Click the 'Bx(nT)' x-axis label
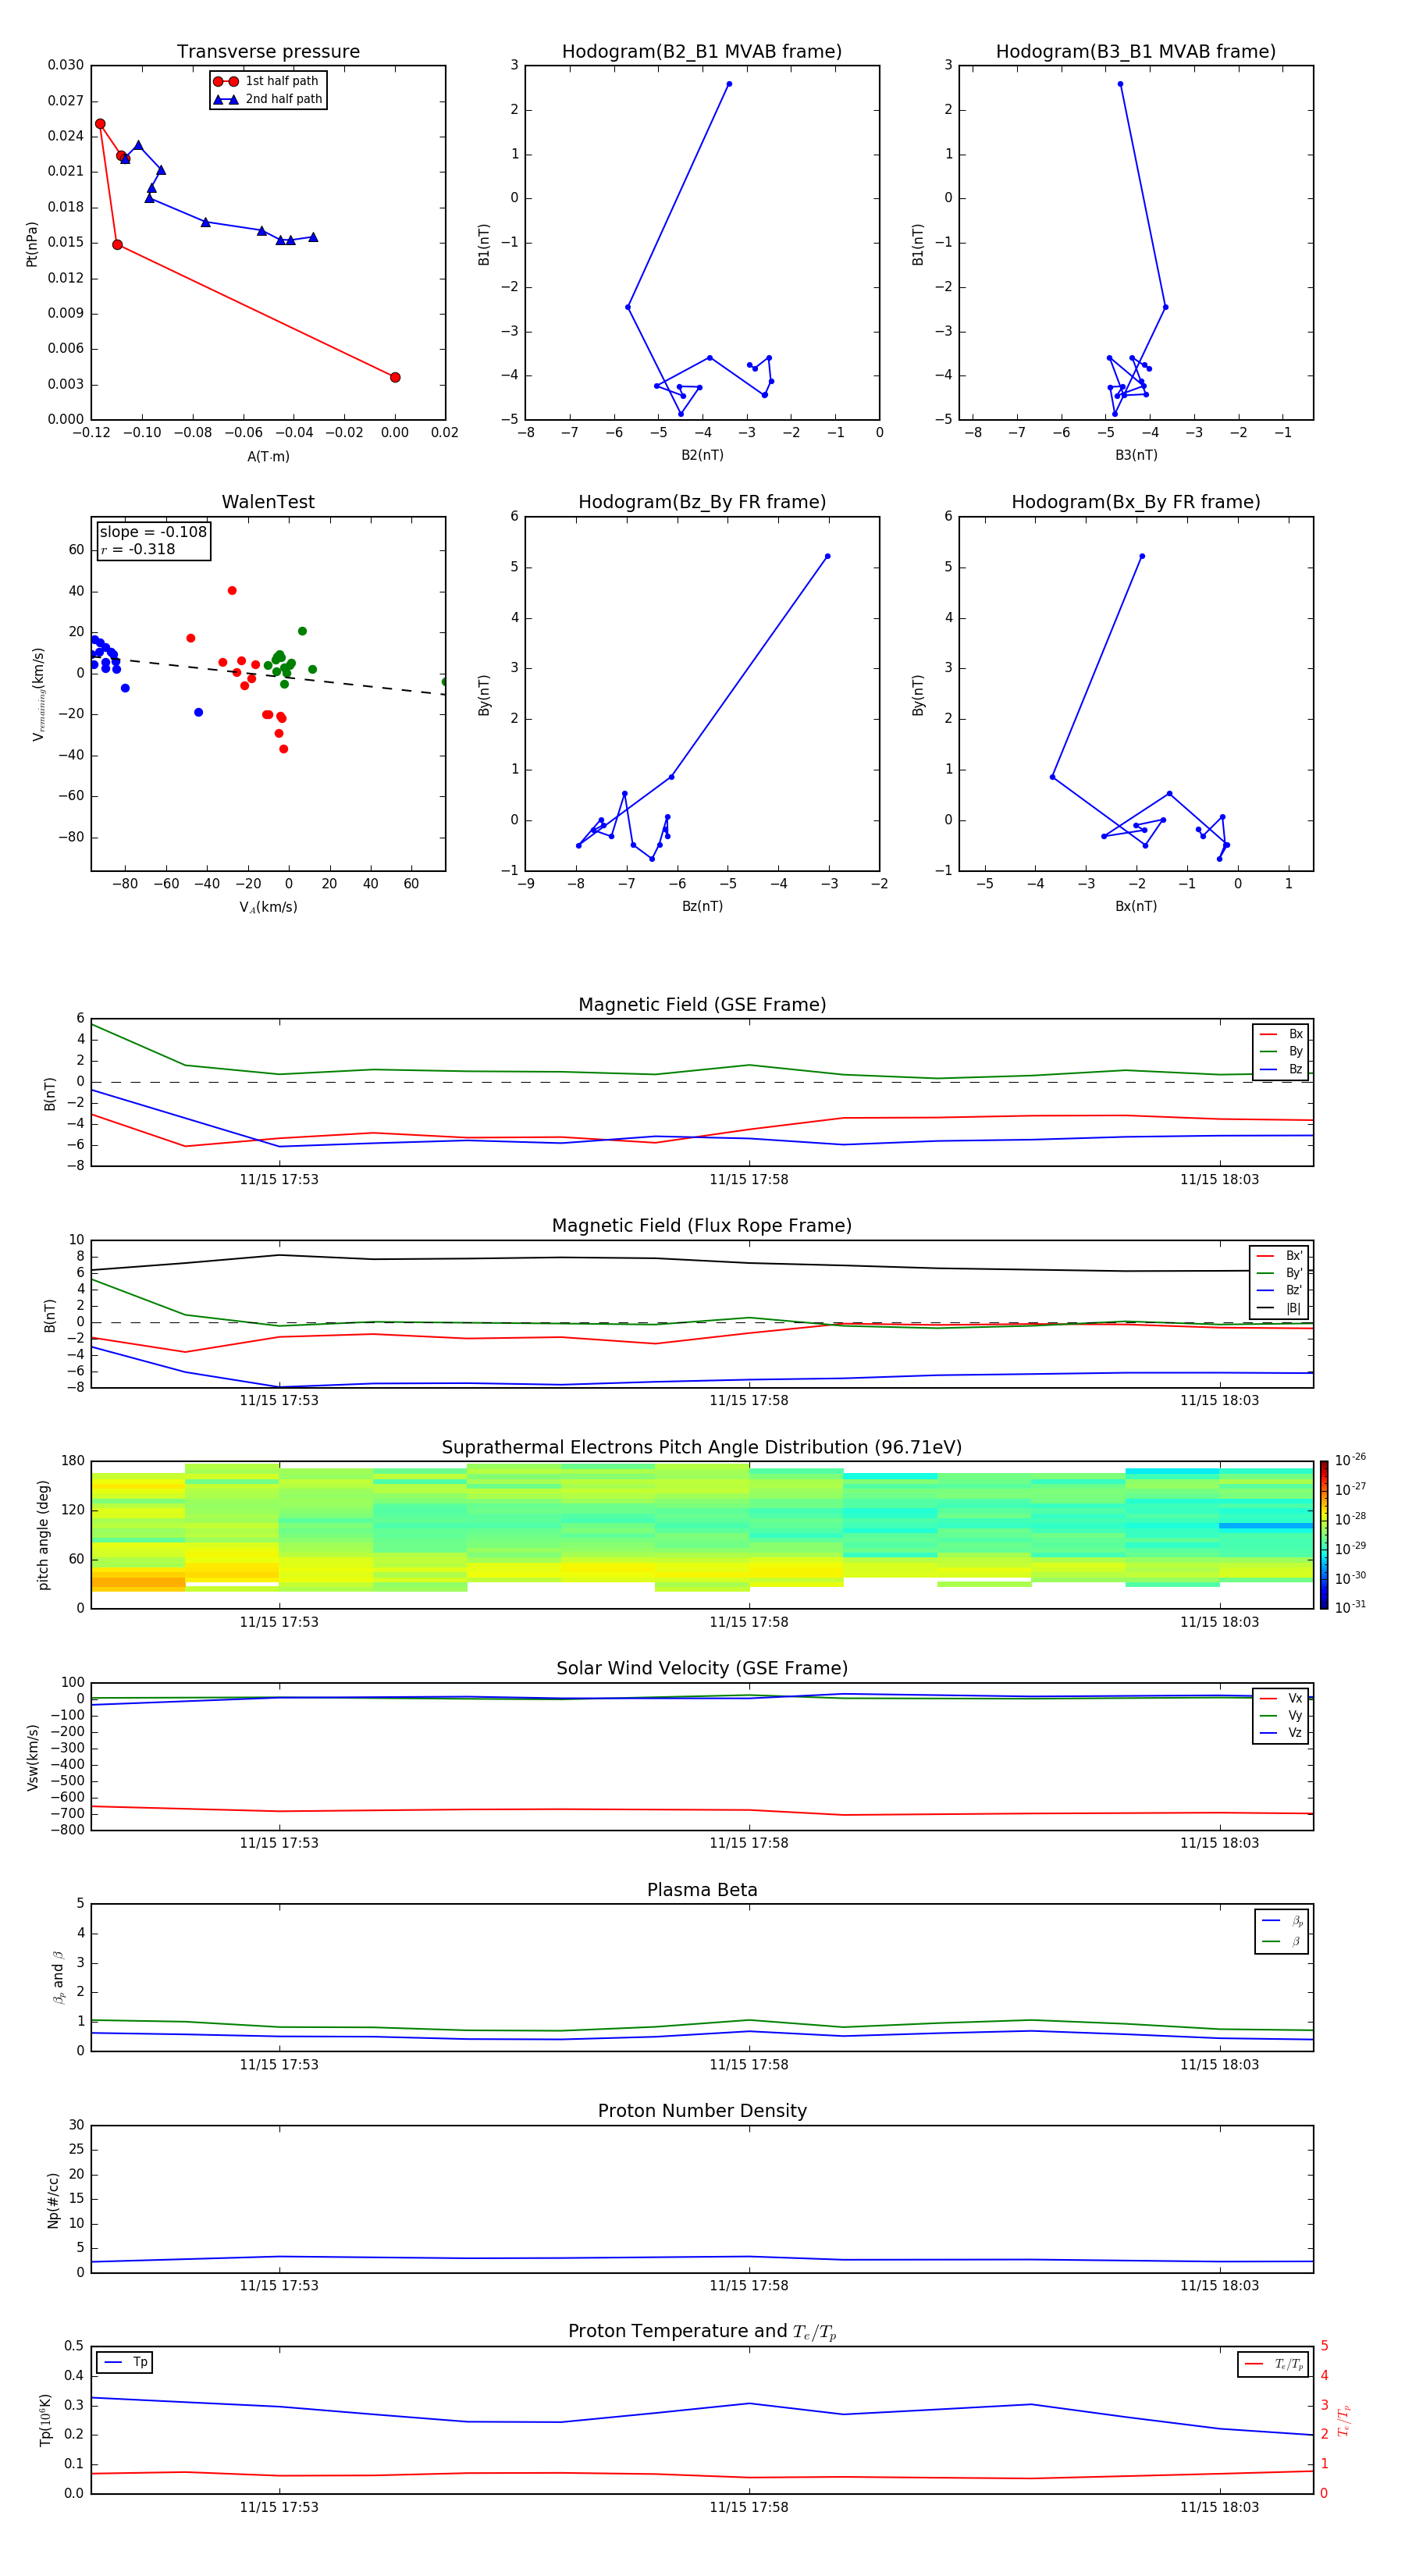 click(1136, 906)
